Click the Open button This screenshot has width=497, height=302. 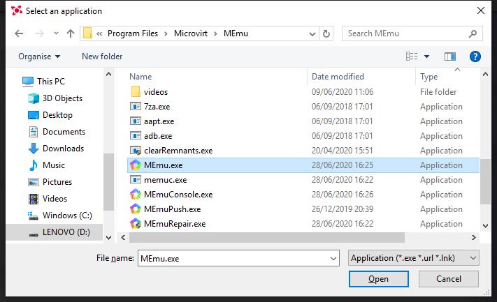click(378, 279)
